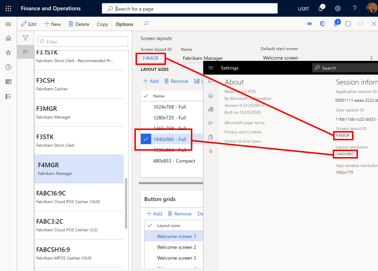
Task: Click the POS home icon
Action: point(211,96)
